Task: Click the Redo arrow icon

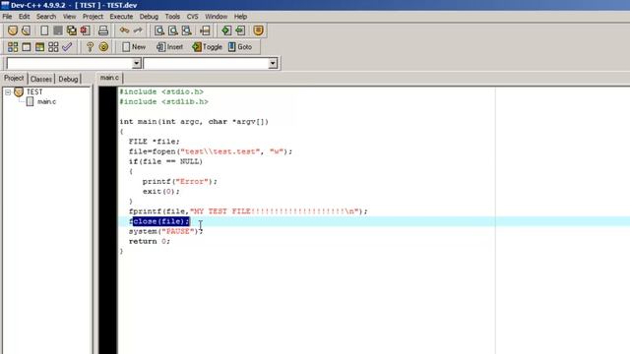Action: pos(138,30)
